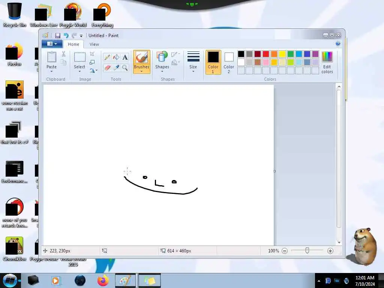Open the Shape fill dropdown
Viewport: 384px width, 288px height.
point(175,63)
